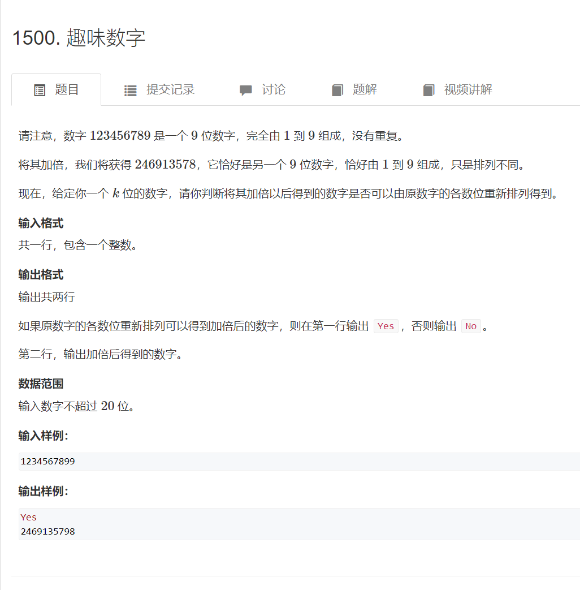
Task: Click the line 共一行，包含一个整数
Action: (x=78, y=246)
